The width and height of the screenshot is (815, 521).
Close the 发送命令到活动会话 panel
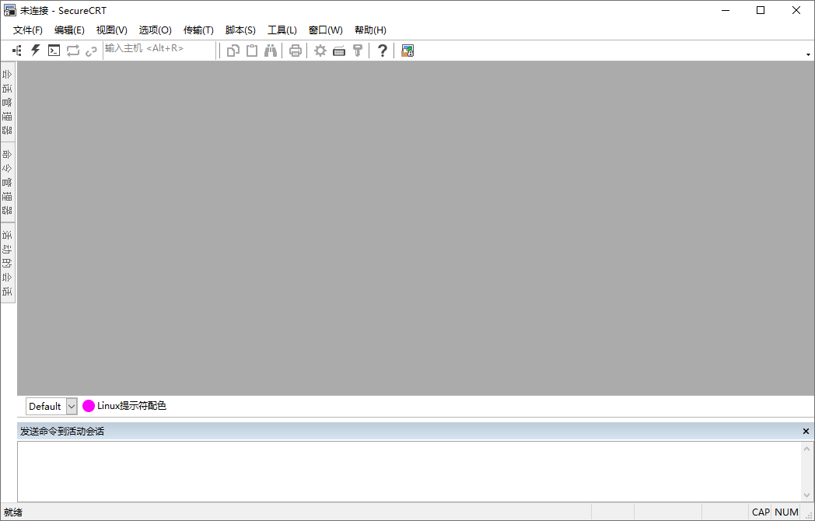pos(806,432)
